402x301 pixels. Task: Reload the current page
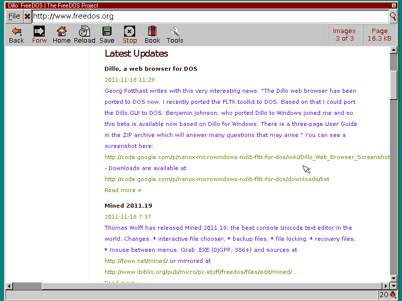tap(84, 35)
